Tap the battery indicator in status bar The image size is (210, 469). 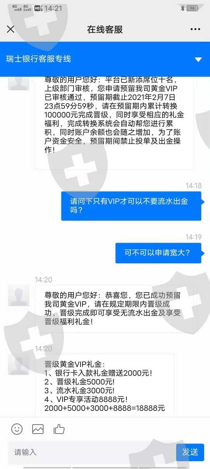[192, 8]
